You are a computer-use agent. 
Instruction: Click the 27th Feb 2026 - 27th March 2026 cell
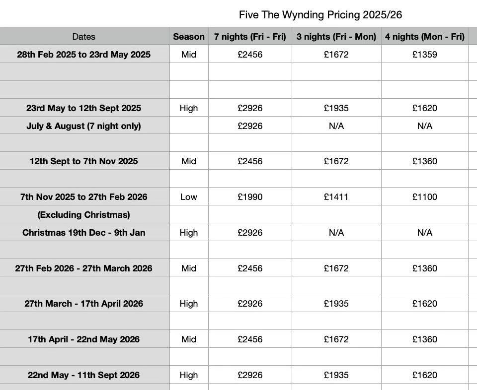[83, 268]
